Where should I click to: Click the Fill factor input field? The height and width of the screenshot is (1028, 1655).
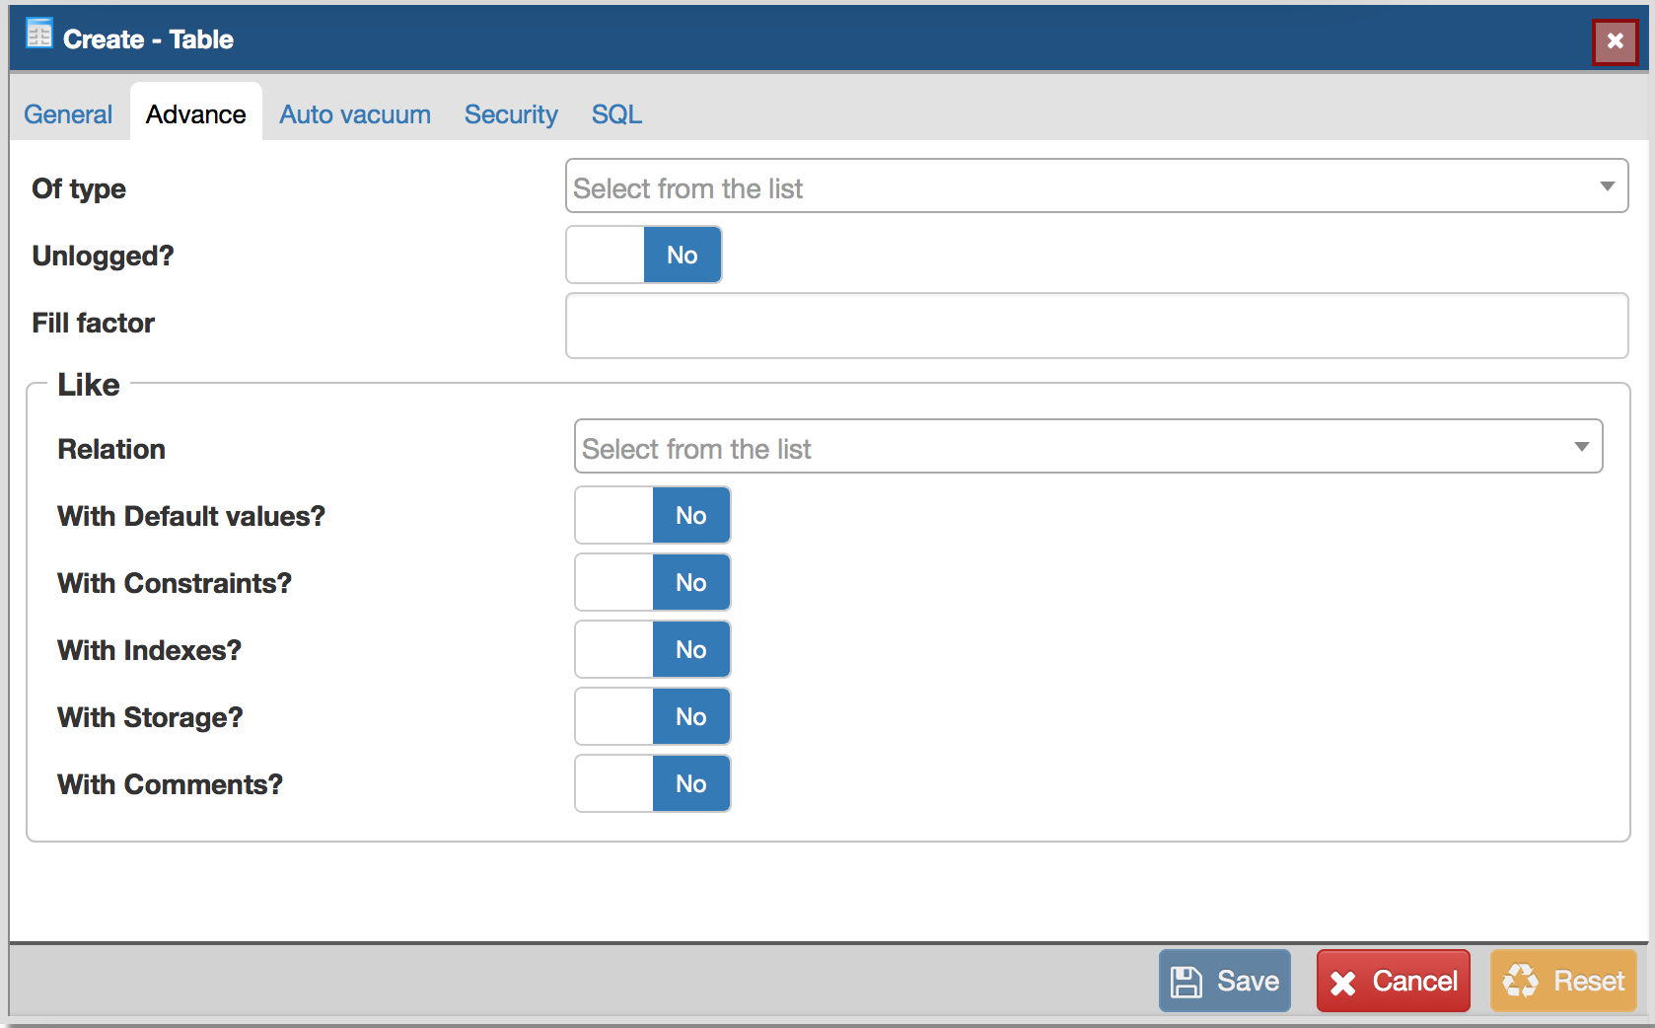click(1096, 326)
